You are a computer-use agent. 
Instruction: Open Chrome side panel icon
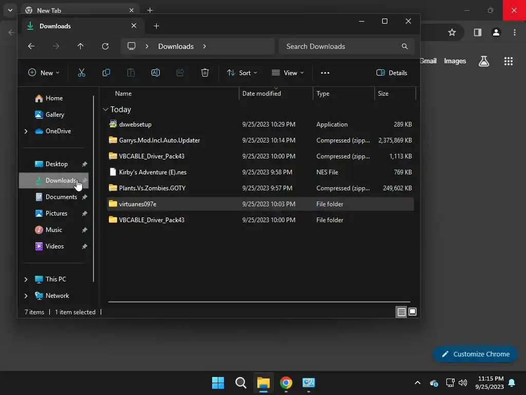pos(478,32)
